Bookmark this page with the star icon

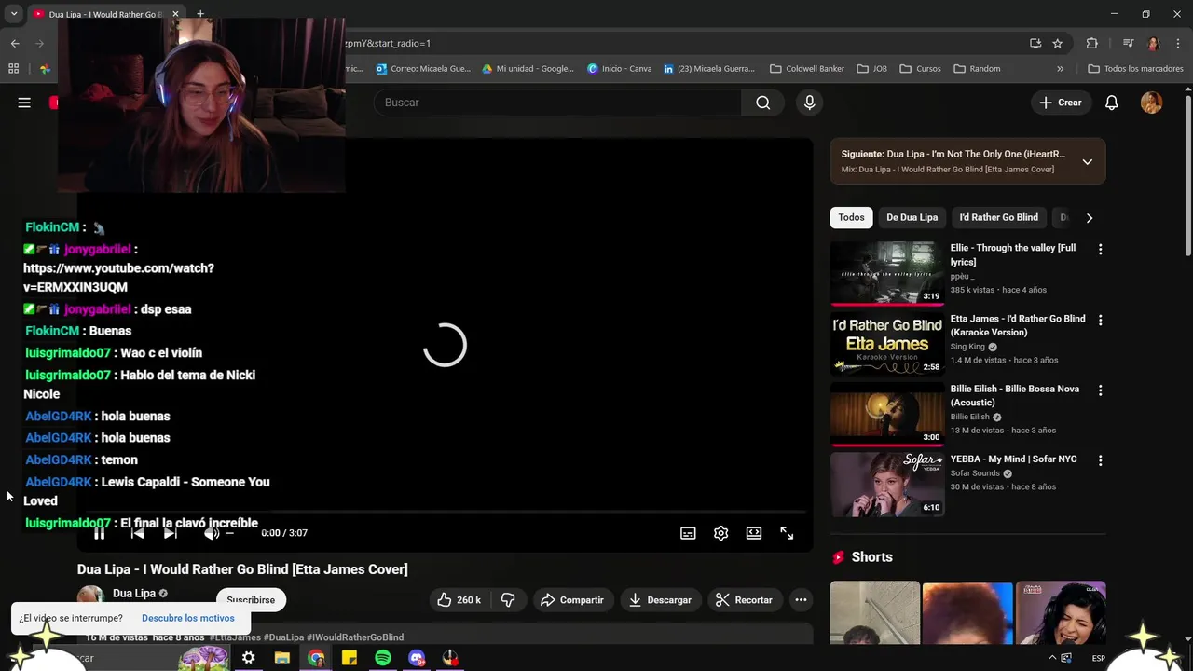click(1057, 43)
